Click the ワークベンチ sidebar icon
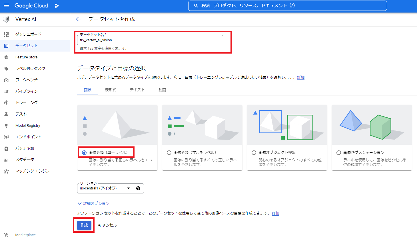Viewport: 417px width, 243px height. point(6,80)
